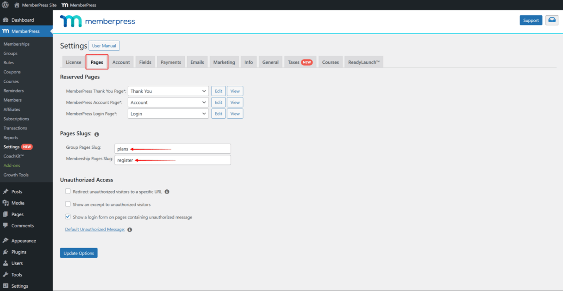Open the Default Unauthorized Message link
Image resolution: width=563 pixels, height=291 pixels.
(95, 230)
